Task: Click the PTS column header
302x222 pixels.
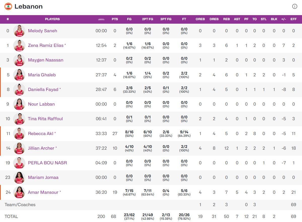Action: pyautogui.click(x=115, y=19)
